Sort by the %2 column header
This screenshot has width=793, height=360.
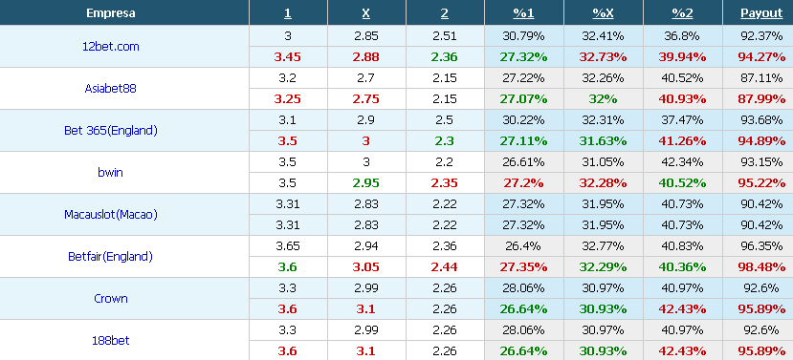(x=682, y=13)
